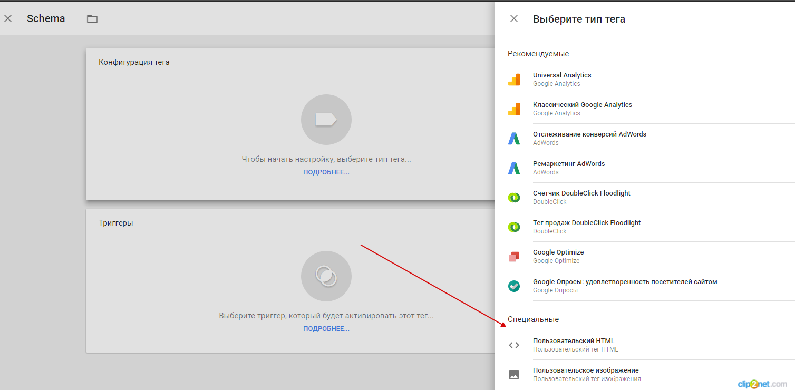The width and height of the screenshot is (795, 390).
Task: Choose Пользовательское изображение tag type
Action: (651, 375)
